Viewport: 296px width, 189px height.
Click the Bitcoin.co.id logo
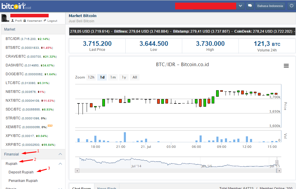14,6
